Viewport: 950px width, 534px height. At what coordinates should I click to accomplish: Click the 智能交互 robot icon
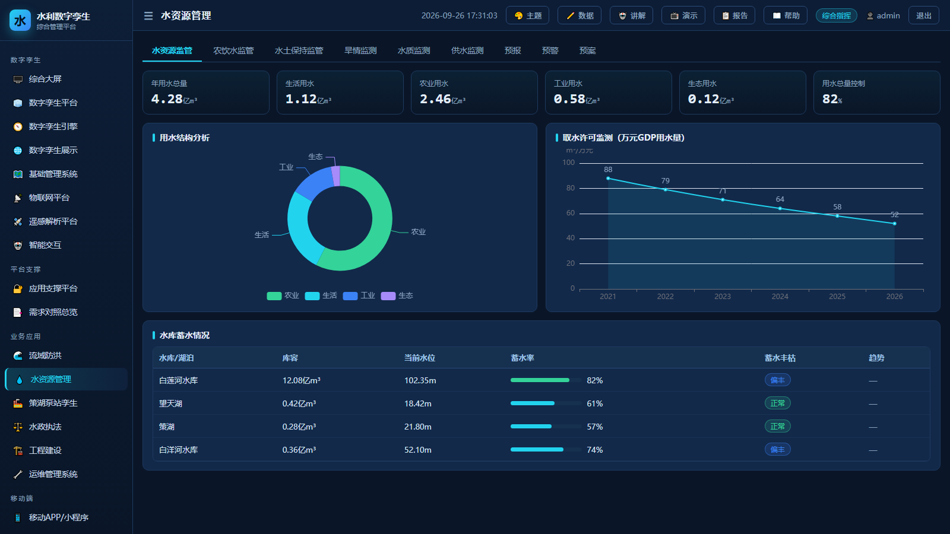(18, 246)
